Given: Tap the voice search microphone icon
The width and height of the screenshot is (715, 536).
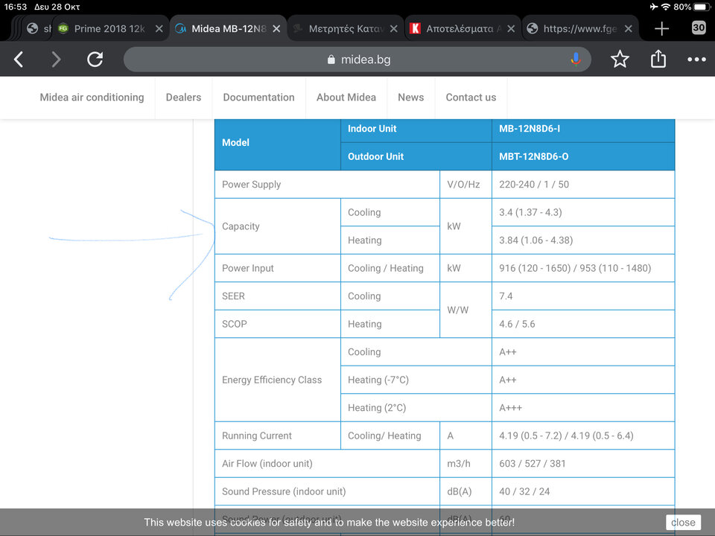Looking at the screenshot, I should click(x=576, y=60).
